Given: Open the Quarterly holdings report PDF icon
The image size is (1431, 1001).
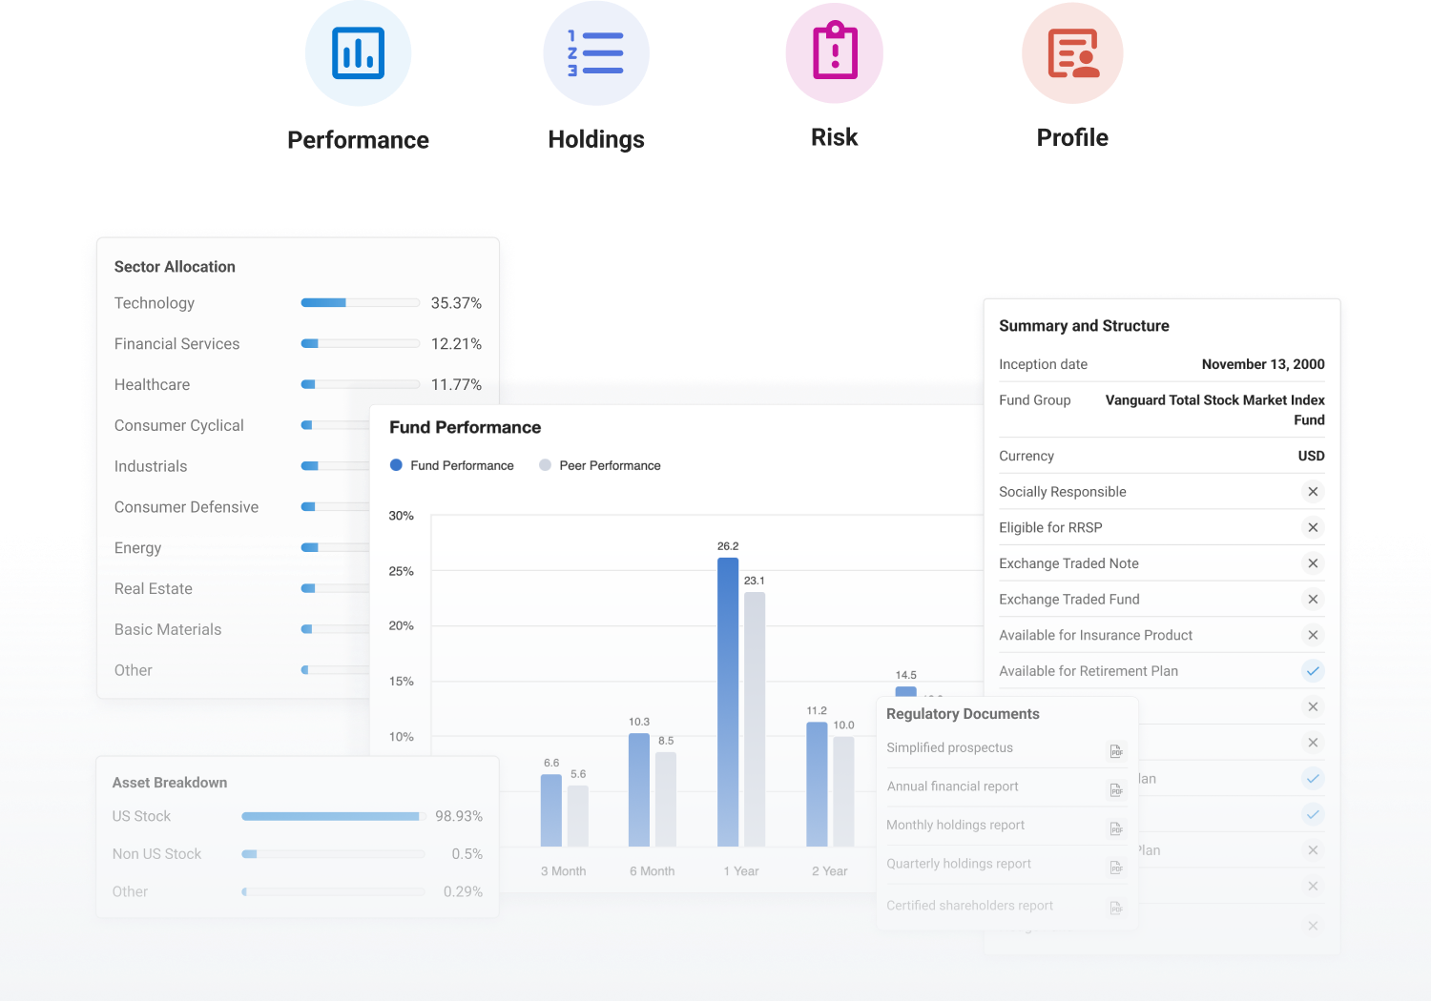Looking at the screenshot, I should (1116, 867).
